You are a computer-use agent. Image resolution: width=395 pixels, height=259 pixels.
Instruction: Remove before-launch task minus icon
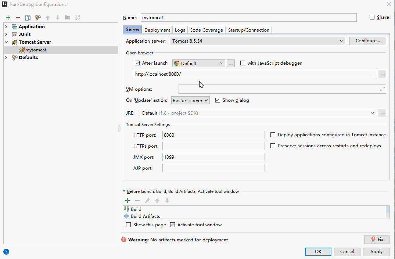[137, 201]
